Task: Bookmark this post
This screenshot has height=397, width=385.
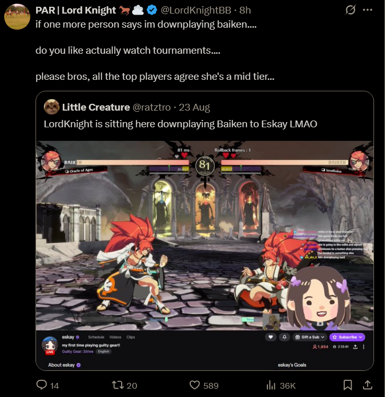Action: tap(347, 385)
